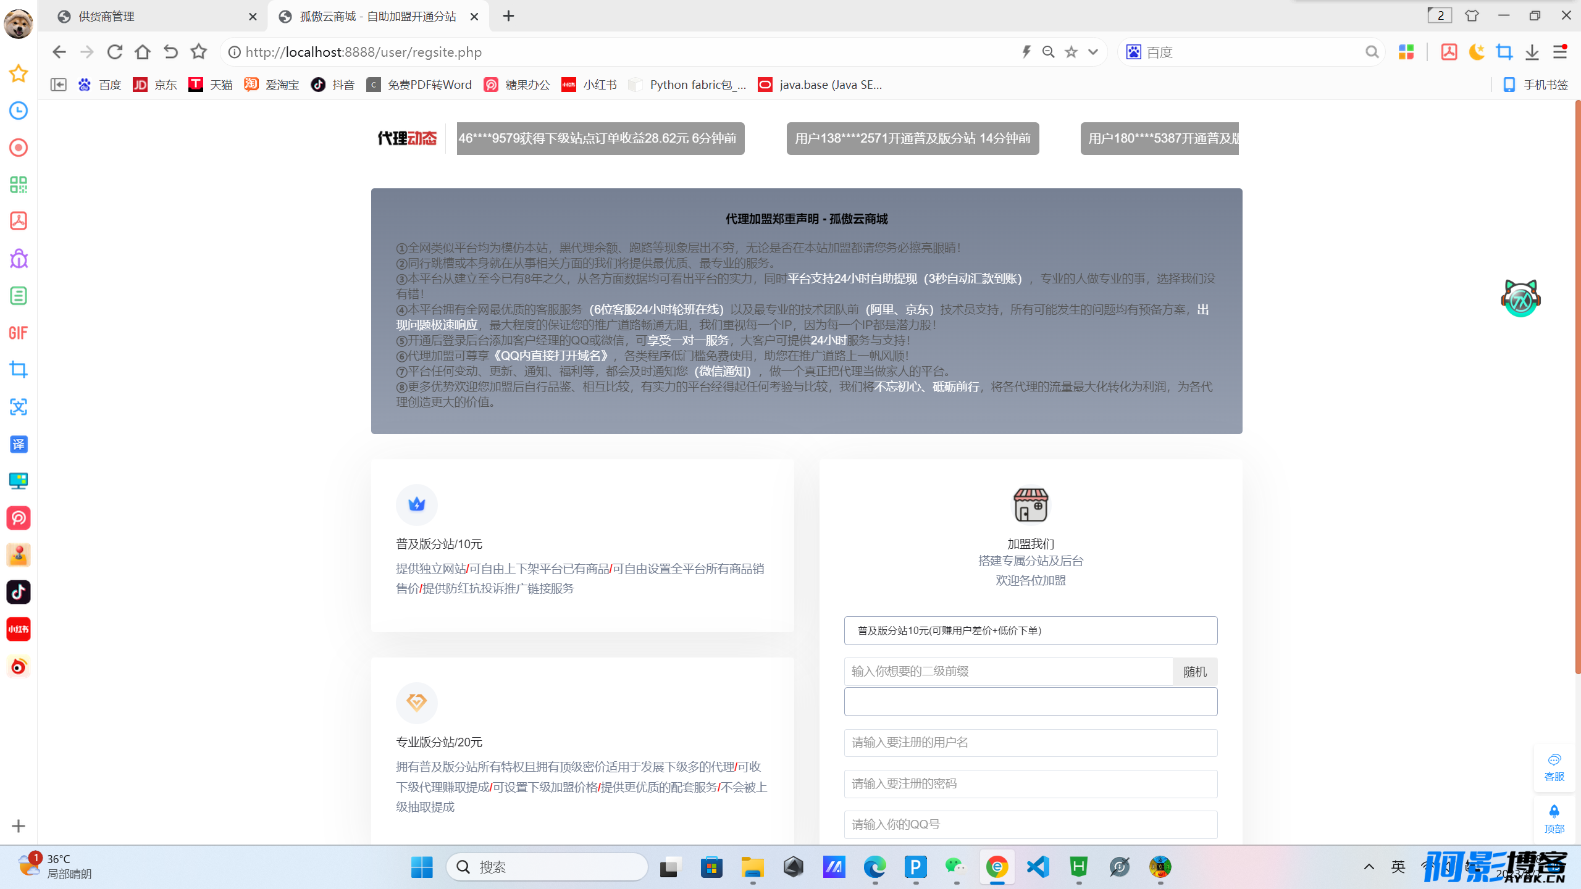Click the password registration input field

(1031, 784)
